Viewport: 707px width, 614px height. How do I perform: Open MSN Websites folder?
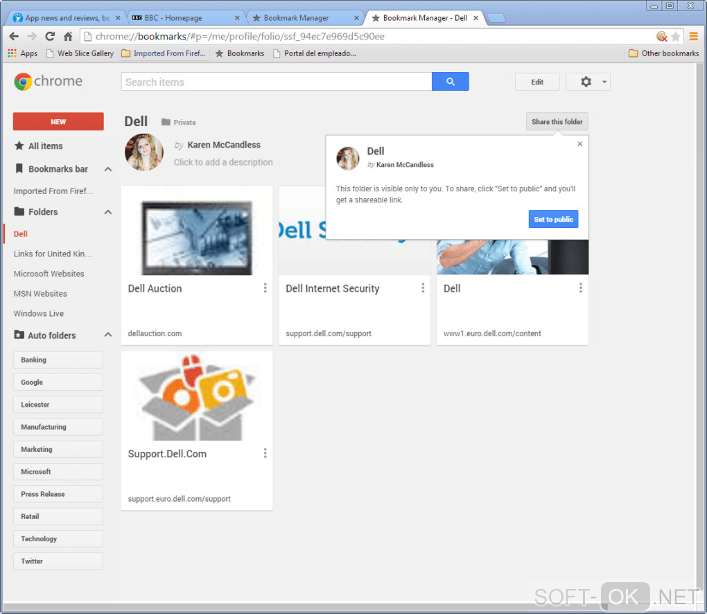[x=40, y=293]
